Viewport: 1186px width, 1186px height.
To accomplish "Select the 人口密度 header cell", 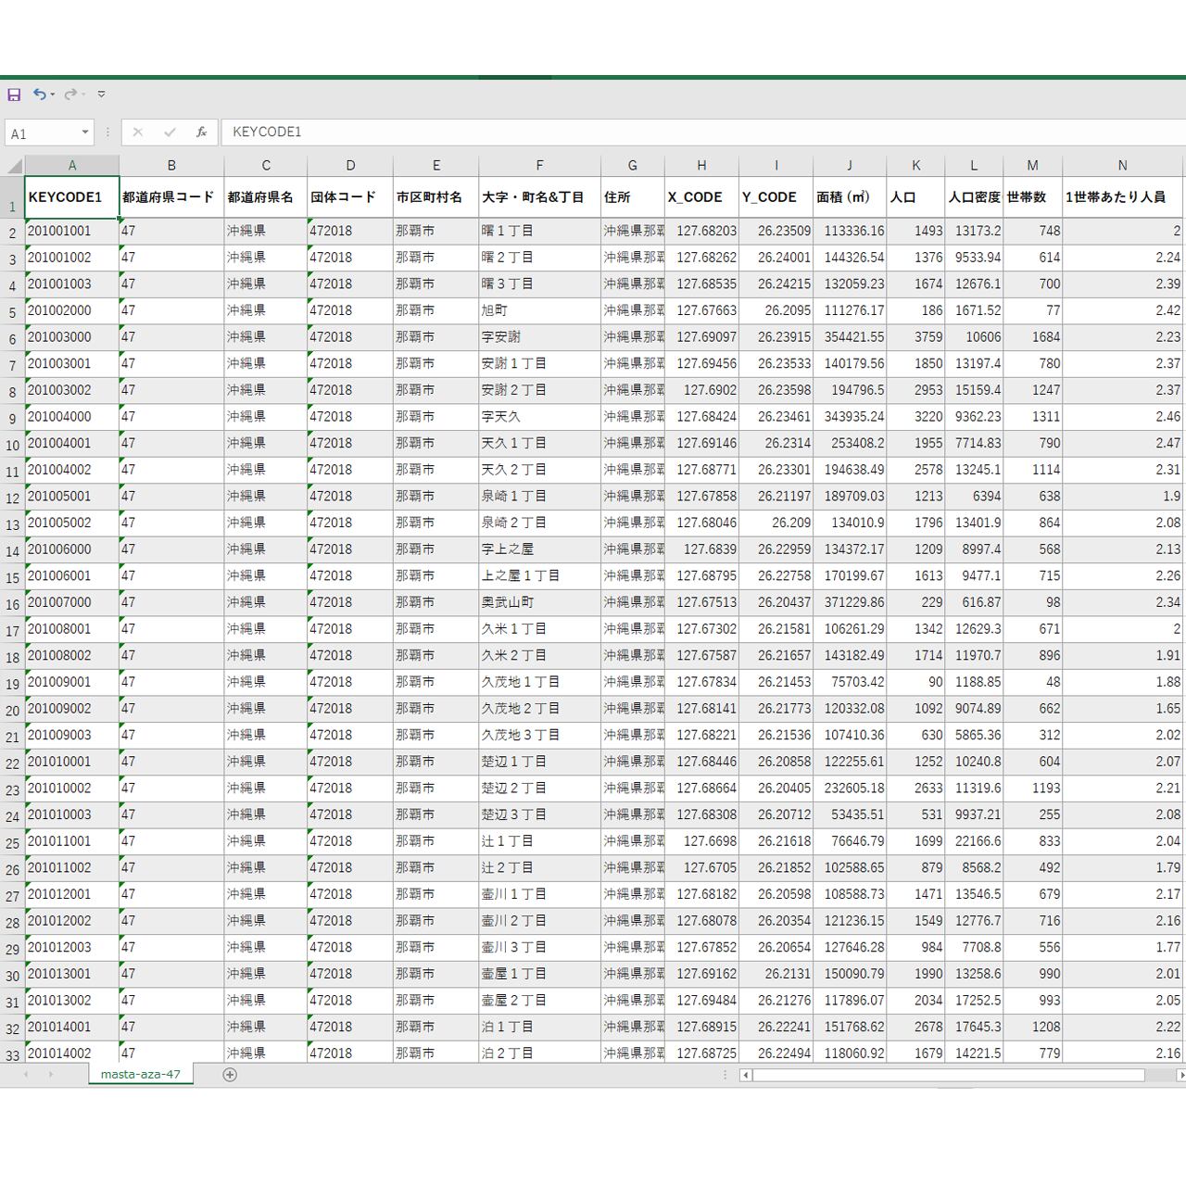I will [973, 197].
